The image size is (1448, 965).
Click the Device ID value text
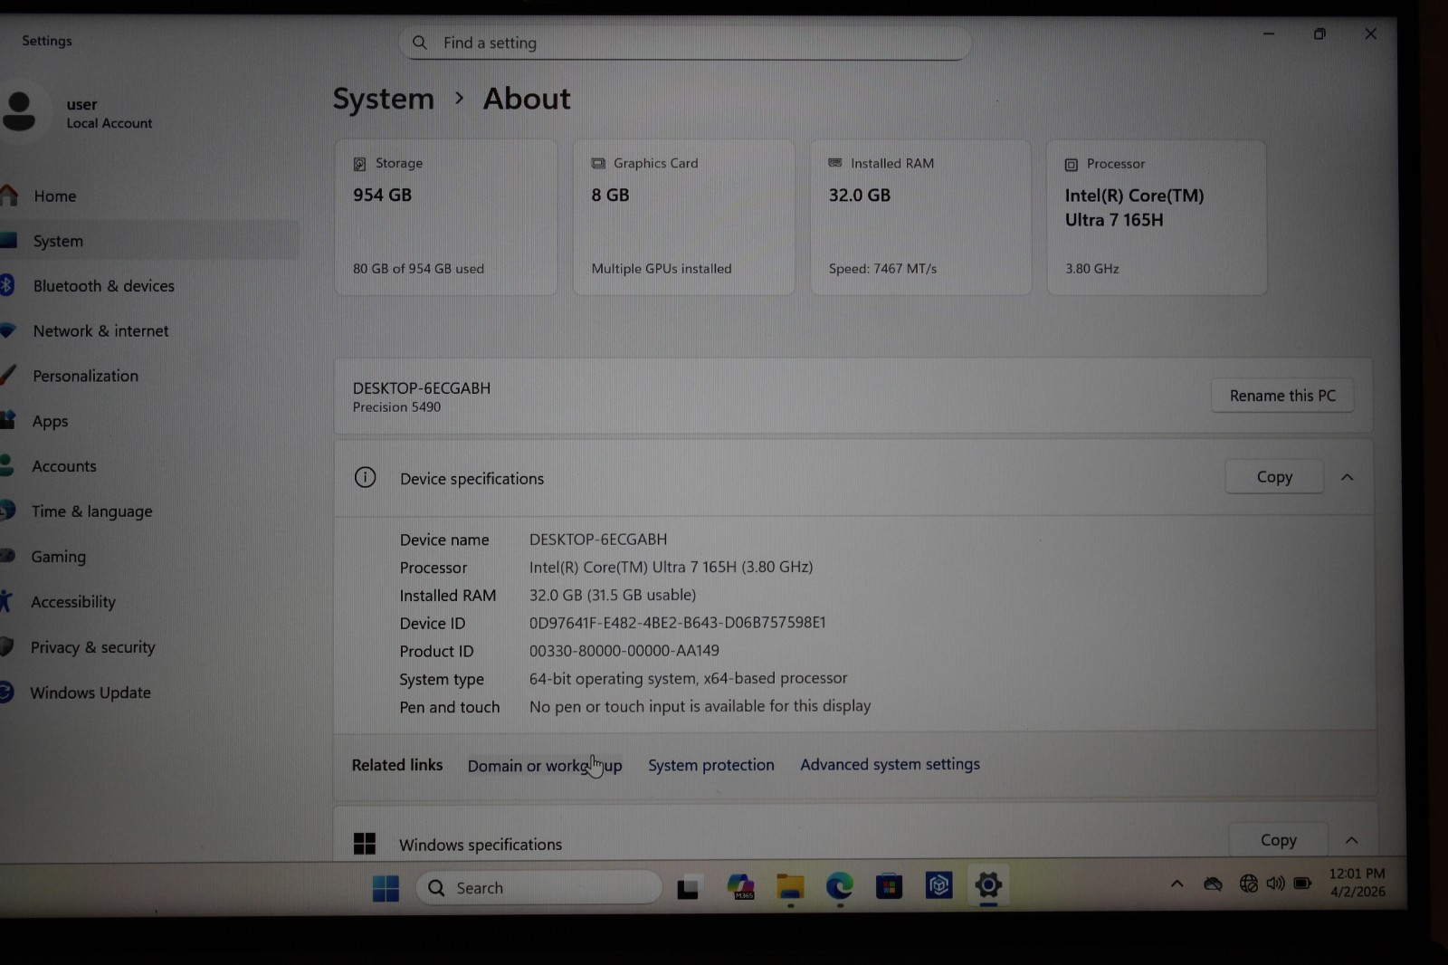click(x=678, y=623)
